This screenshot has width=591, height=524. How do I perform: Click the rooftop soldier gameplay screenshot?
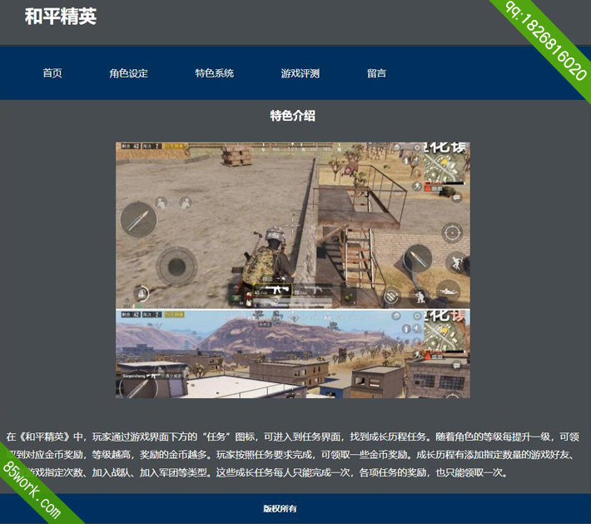point(293,225)
